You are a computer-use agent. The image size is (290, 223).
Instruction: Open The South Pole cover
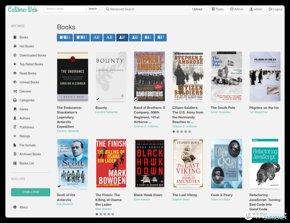click(x=226, y=76)
